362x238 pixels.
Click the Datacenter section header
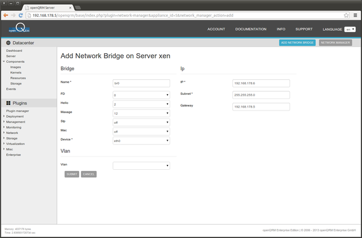[x=24, y=43]
